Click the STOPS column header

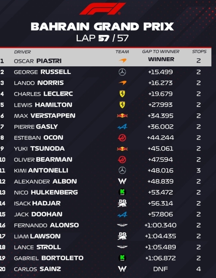click(199, 52)
